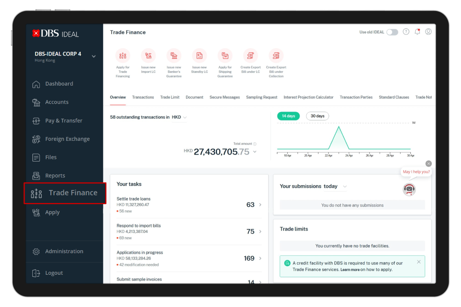Open Issue new Standby LC
461x307 pixels.
[199, 55]
